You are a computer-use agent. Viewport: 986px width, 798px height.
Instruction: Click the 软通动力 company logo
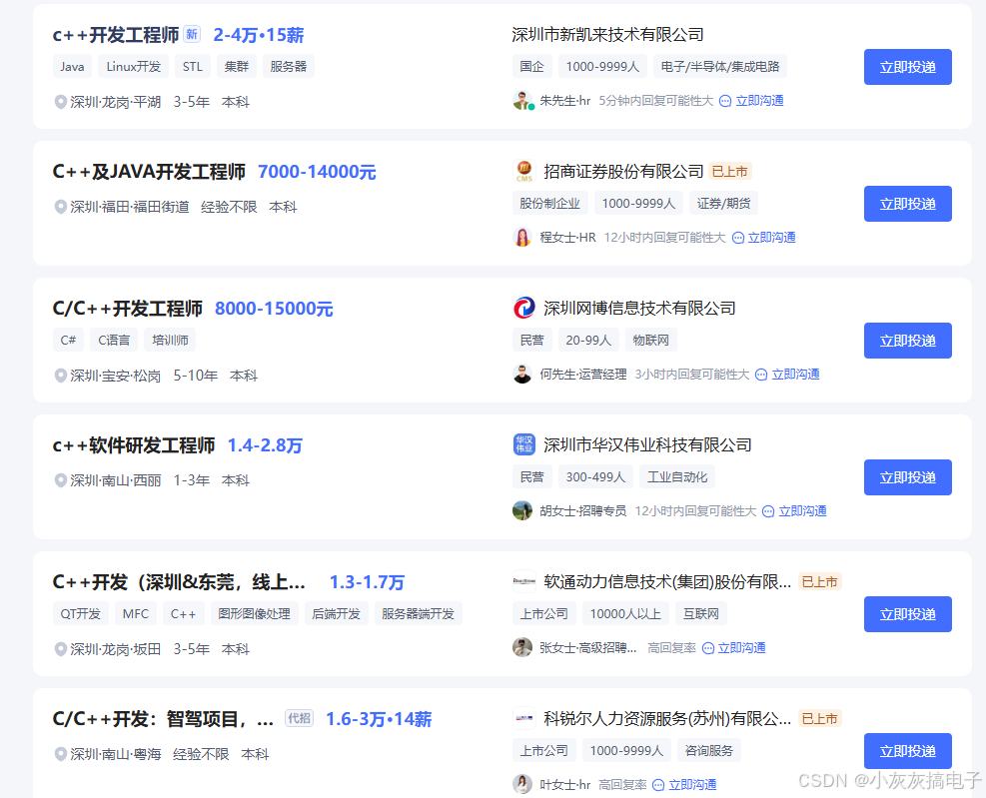click(x=523, y=581)
